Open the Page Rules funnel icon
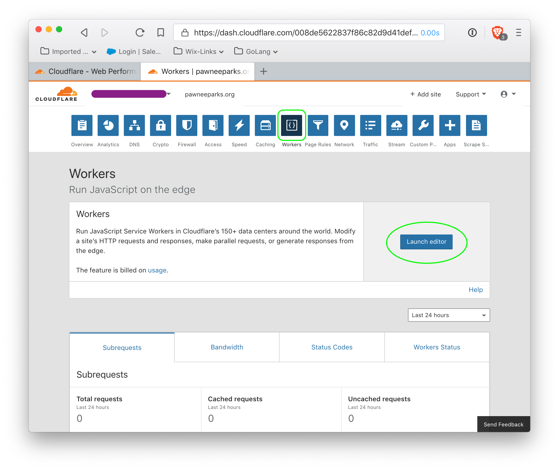Screen dimensions: 559x470 pos(318,125)
